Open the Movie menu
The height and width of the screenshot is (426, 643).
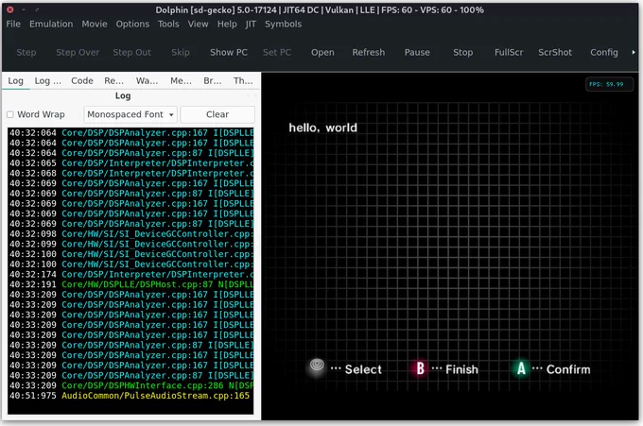[x=95, y=25]
